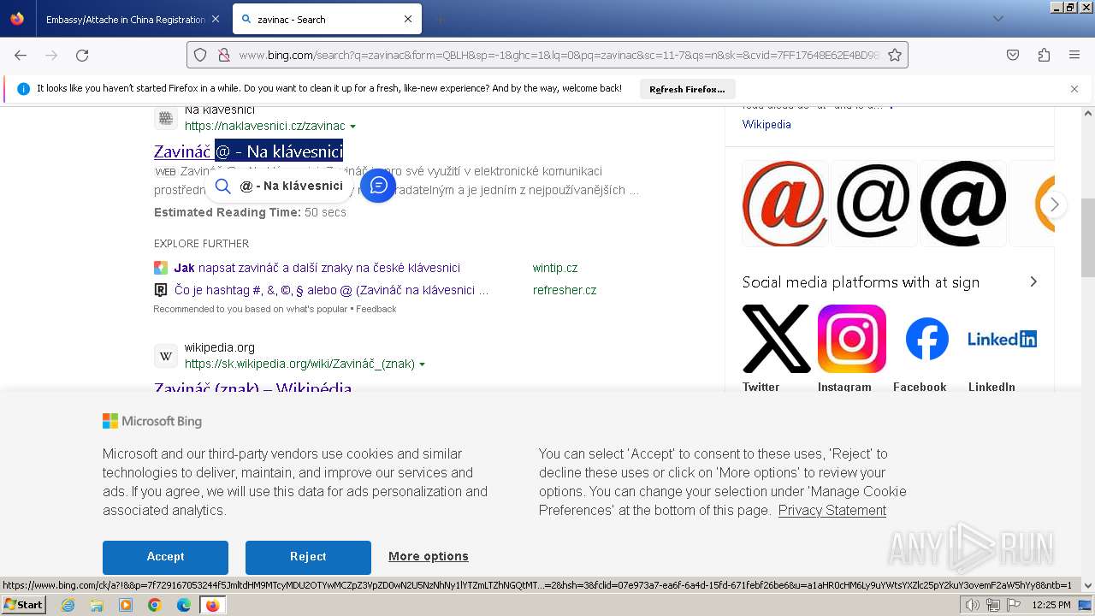
Task: Click the page vertical scrollbar thumb
Action: (x=1088, y=239)
